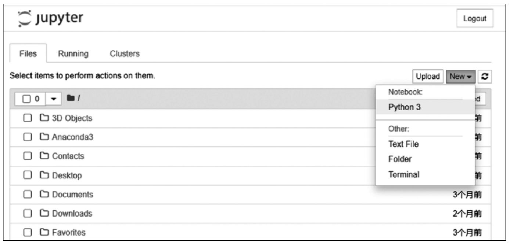
Task: Collapse the New dropdown button
Action: point(461,76)
